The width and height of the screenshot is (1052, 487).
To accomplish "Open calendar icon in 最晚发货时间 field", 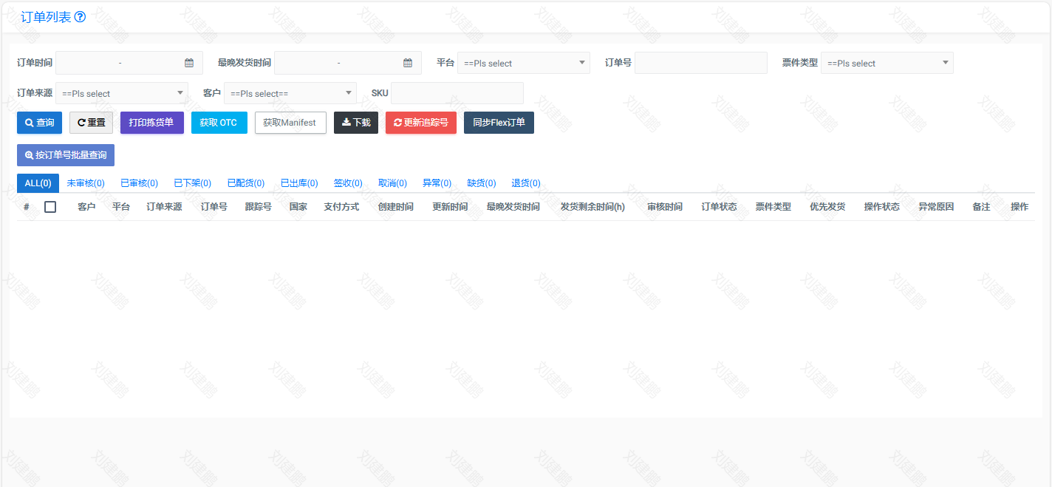I will point(408,63).
